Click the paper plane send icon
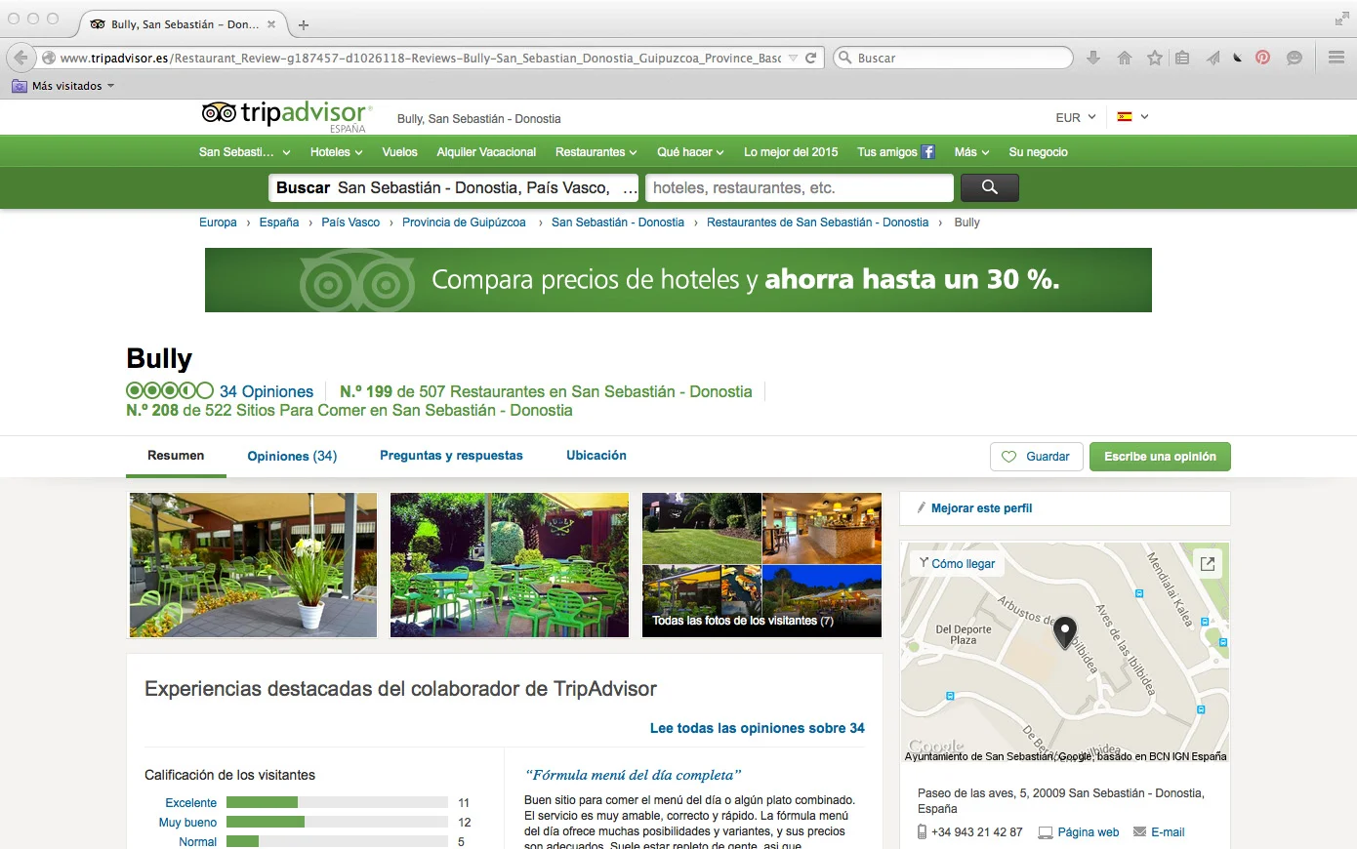This screenshot has width=1357, height=849. pyautogui.click(x=1213, y=58)
